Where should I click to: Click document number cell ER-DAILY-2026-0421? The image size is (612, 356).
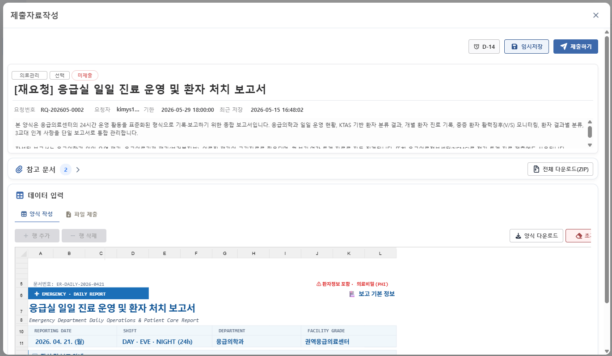pos(69,284)
